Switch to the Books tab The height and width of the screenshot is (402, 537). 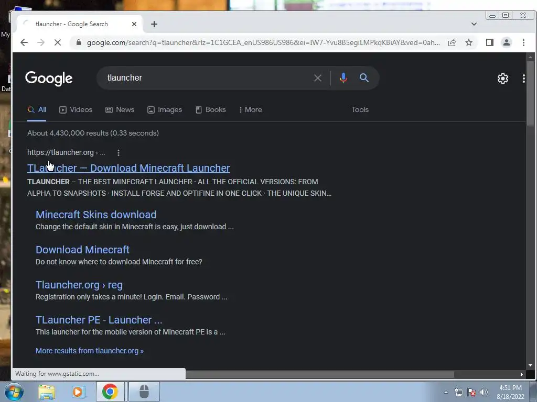[x=211, y=110]
